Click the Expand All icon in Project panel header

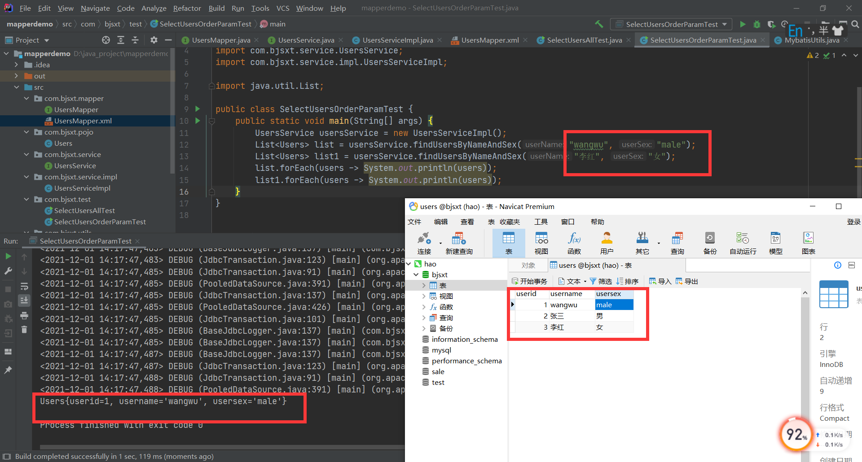point(121,40)
